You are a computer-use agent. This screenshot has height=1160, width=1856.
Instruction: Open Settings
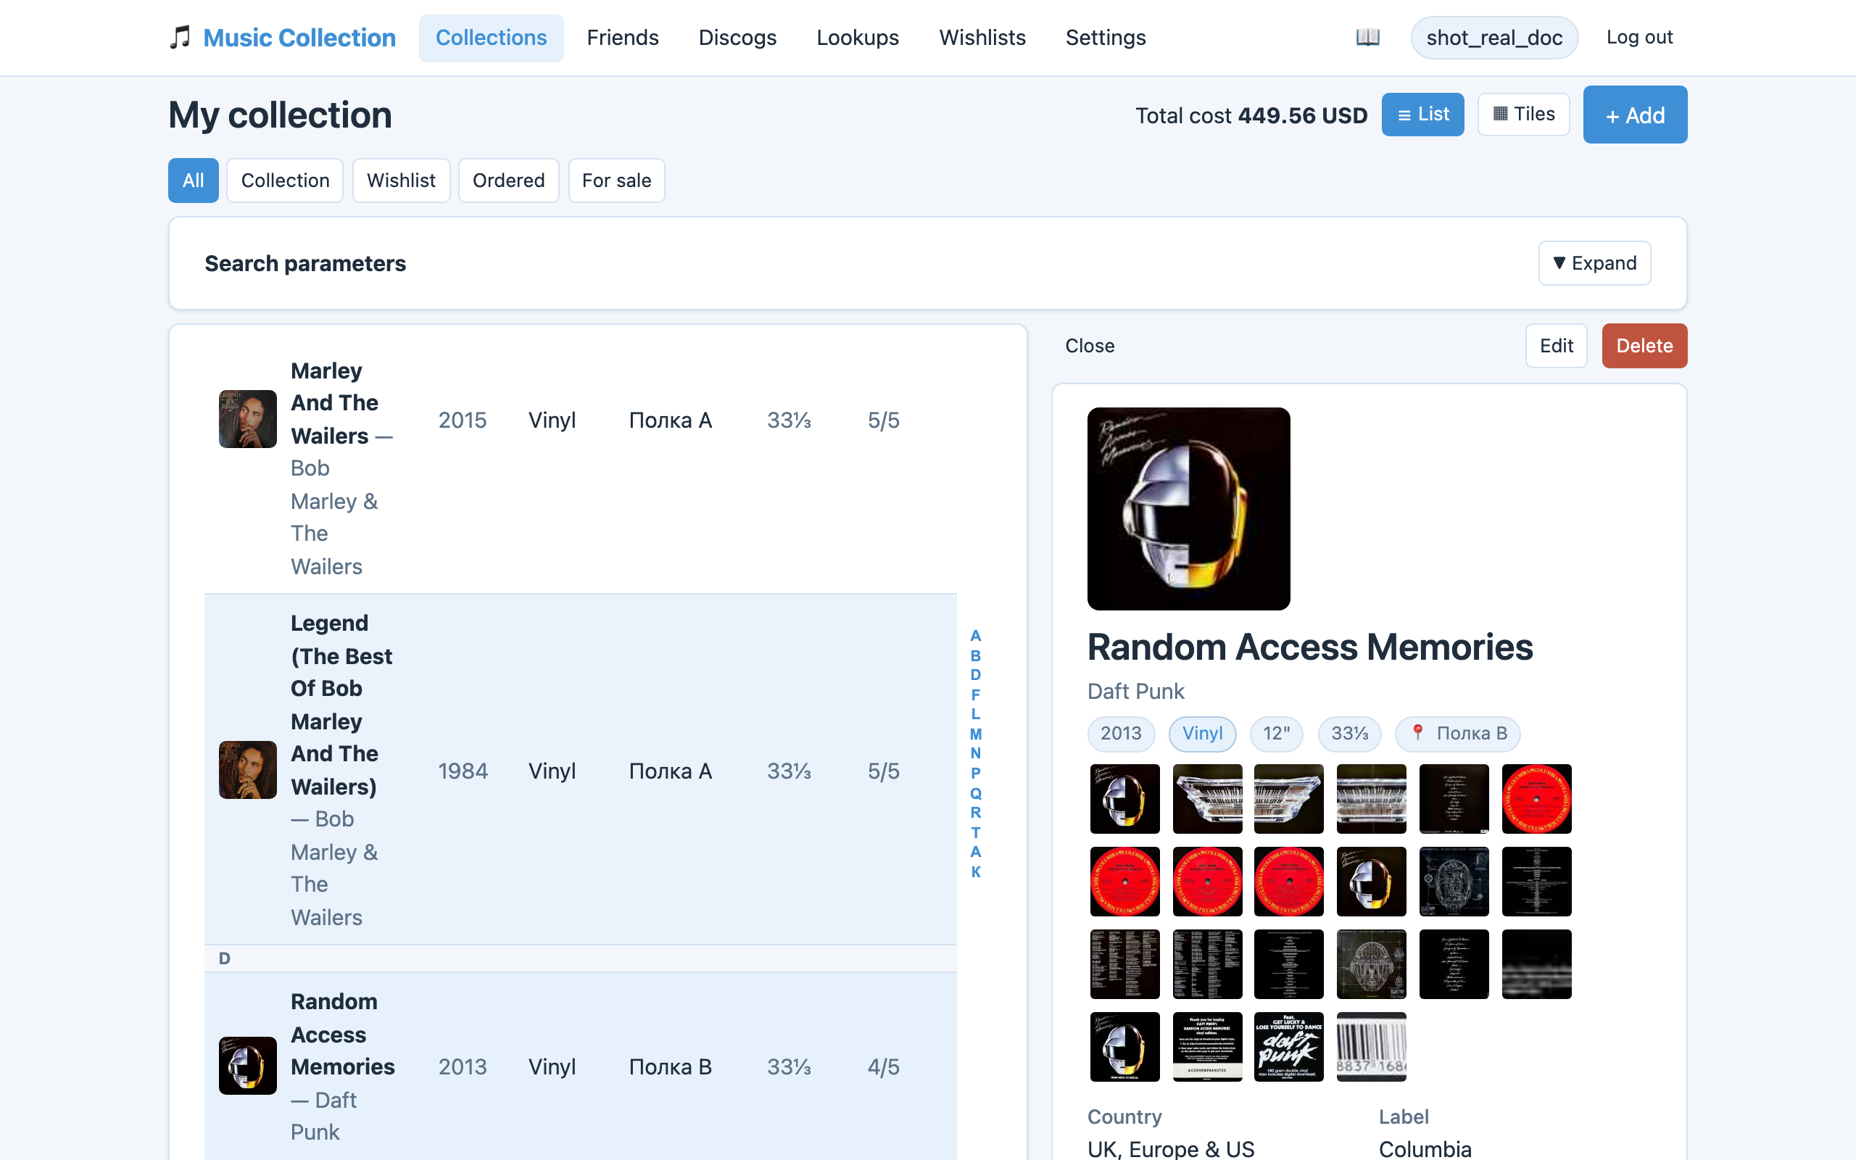click(1105, 38)
